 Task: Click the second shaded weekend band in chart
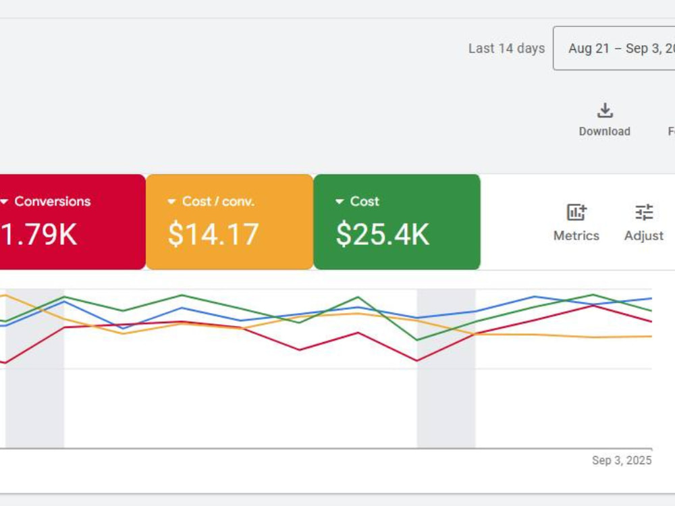(x=446, y=369)
